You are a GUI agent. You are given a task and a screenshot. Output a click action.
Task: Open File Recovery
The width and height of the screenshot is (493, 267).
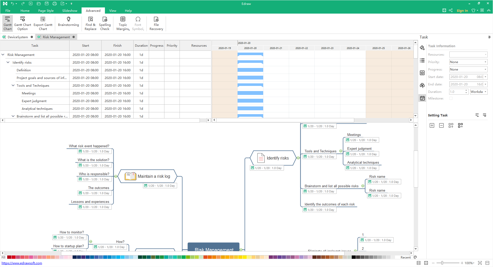pyautogui.click(x=156, y=24)
